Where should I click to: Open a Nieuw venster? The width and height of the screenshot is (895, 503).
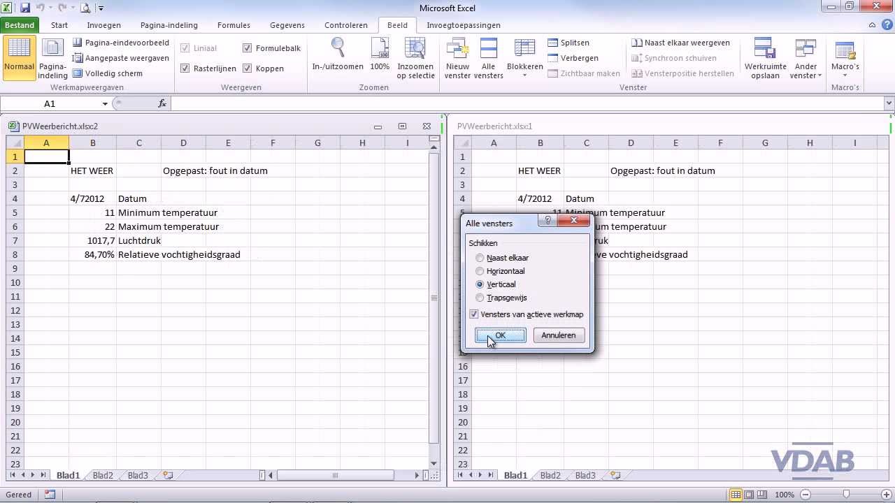(x=457, y=58)
